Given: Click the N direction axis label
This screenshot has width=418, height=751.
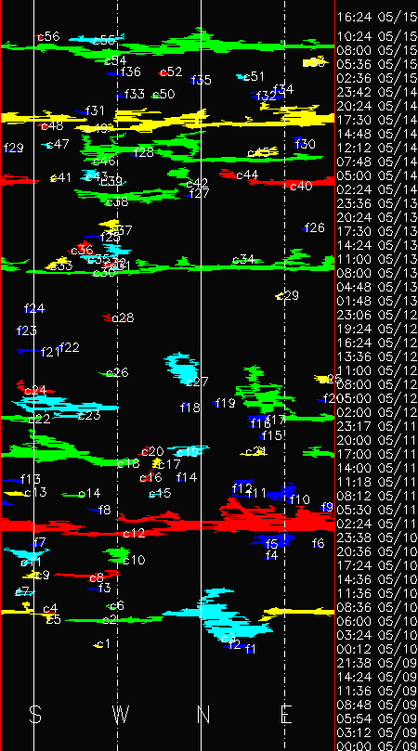Looking at the screenshot, I should tap(204, 714).
